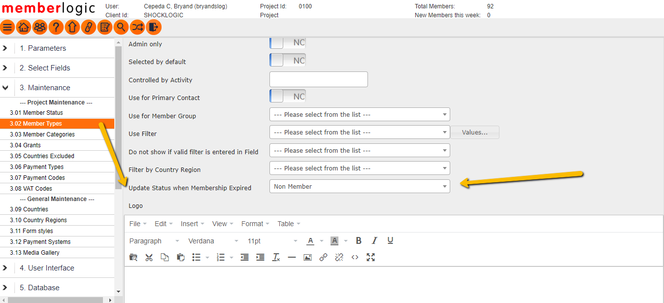Viewport: 664px width, 303px height.
Task: Apply bold formatting
Action: point(359,240)
